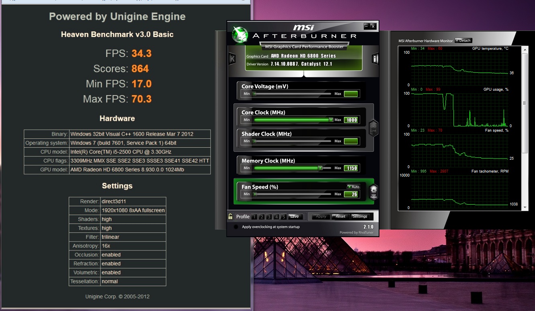Select profile slot 1
The height and width of the screenshot is (311, 535).
254,217
